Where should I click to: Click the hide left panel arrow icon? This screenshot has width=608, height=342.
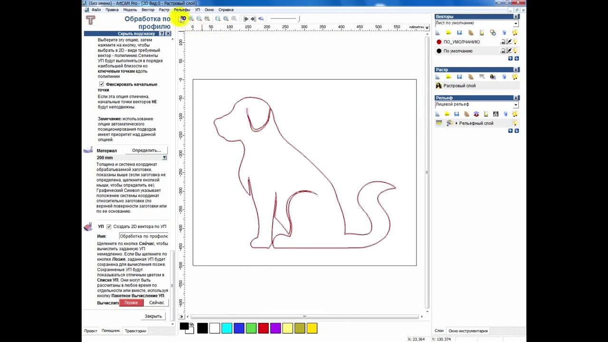[x=246, y=19]
